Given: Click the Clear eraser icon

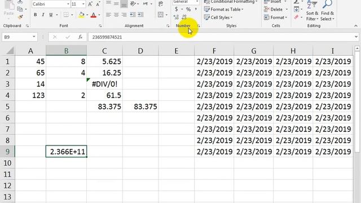Looking at the screenshot, I should (x=296, y=17).
